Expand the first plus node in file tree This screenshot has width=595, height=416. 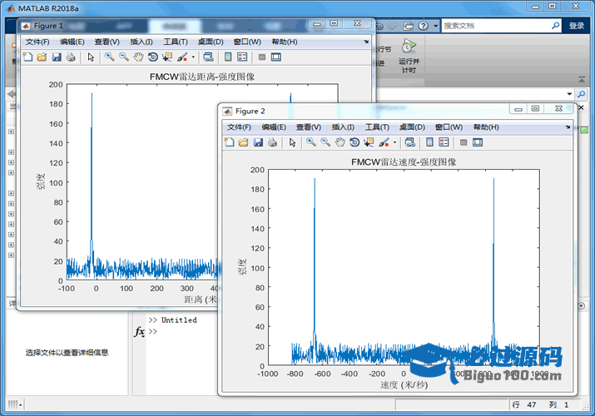[x=11, y=131]
